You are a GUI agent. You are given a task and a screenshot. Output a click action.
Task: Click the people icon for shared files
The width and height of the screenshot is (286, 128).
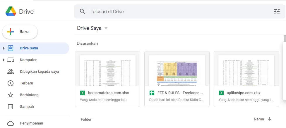11,72
